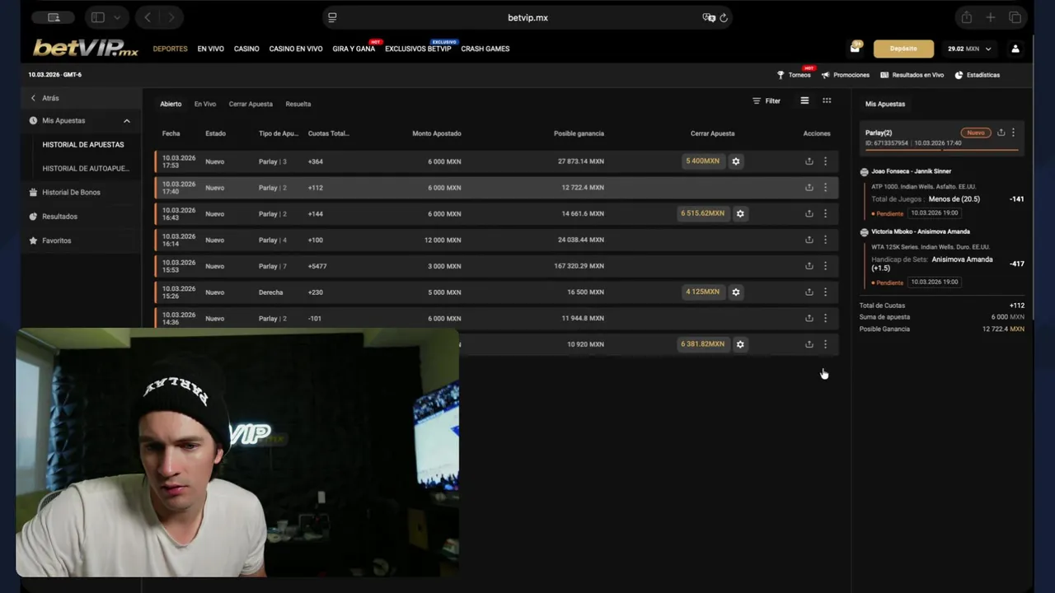The height and width of the screenshot is (593, 1055).
Task: Share the 16:14 Parlay 4 bet
Action: pyautogui.click(x=809, y=240)
